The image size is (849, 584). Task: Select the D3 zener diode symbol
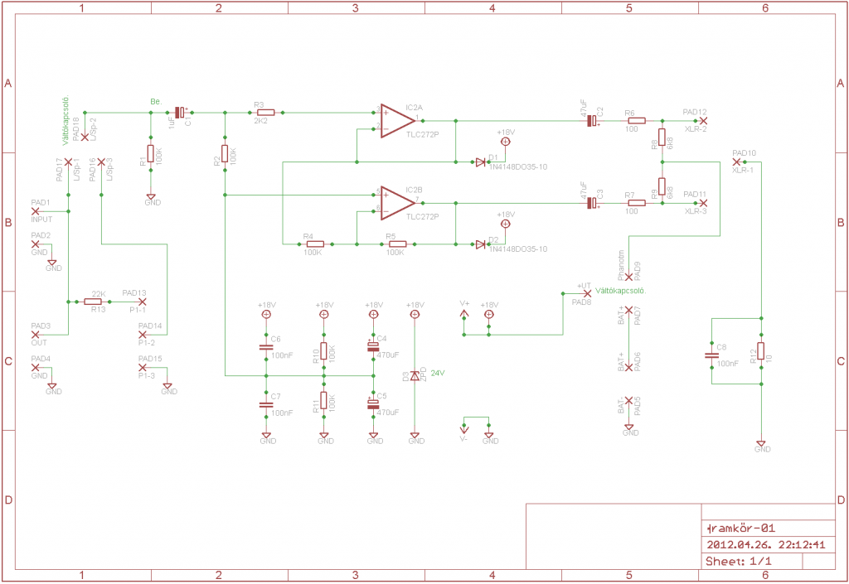(415, 376)
